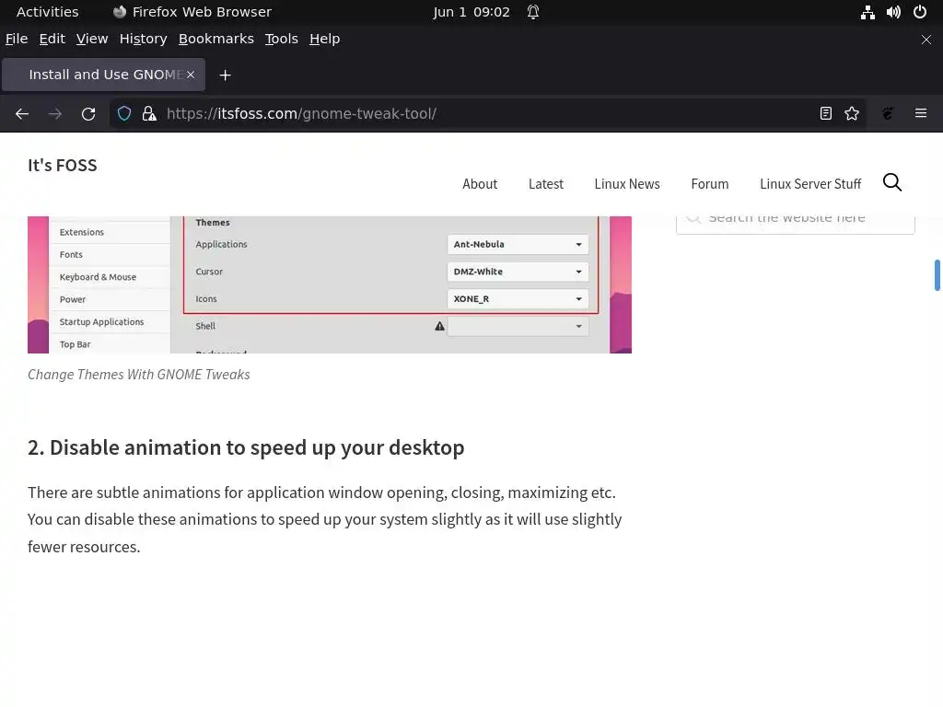Screen dimensions: 943x707
Task: Click the page vertical scrollbar thumb
Action: pyautogui.click(x=937, y=275)
